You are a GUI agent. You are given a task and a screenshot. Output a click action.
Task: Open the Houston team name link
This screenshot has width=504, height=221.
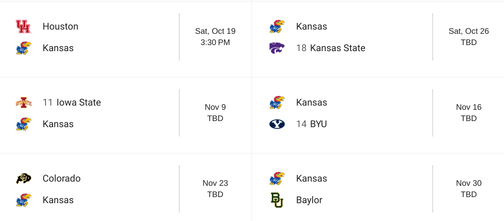[60, 27]
